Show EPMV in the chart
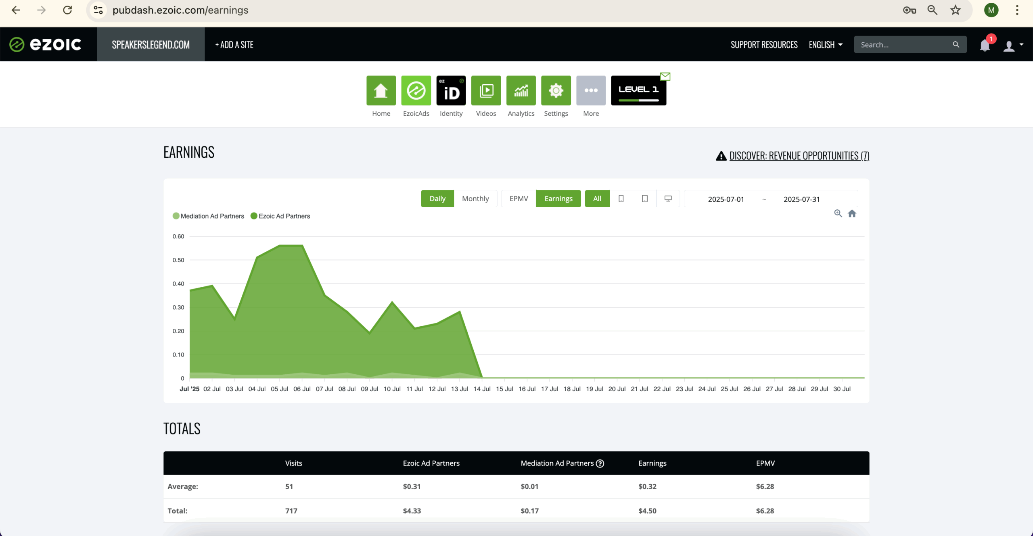 [x=519, y=198]
